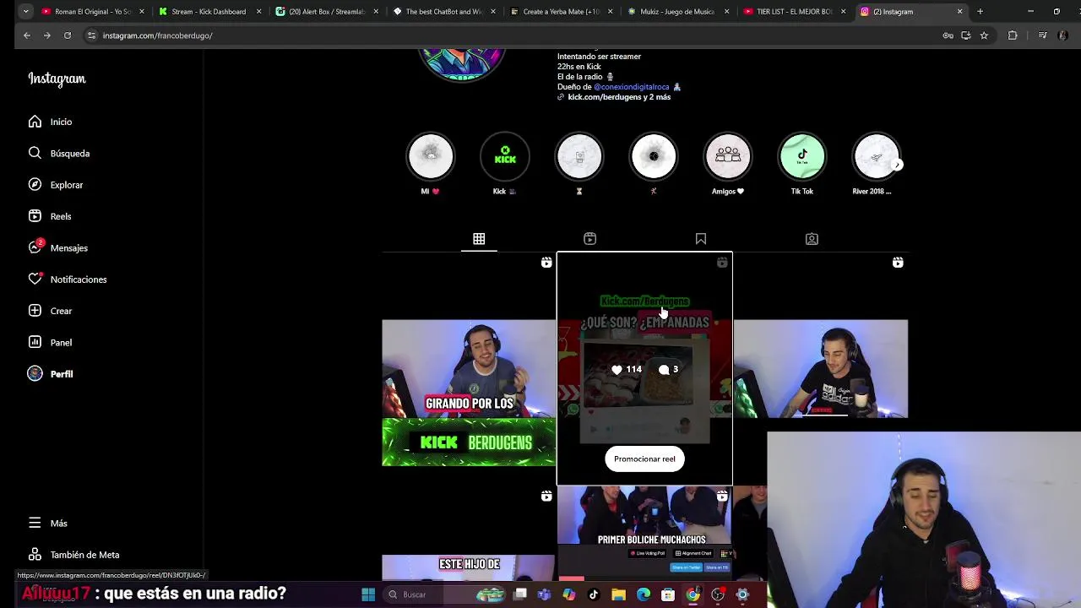1081x608 pixels.
Task: Open Microsoft Store from the taskbar
Action: pyautogui.click(x=668, y=594)
